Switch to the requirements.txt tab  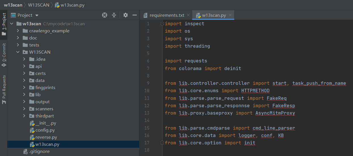(167, 15)
